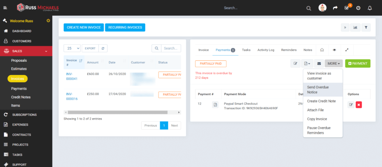The height and width of the screenshot is (167, 382).
Task: Open Proposals under Sales
Action: (19, 61)
